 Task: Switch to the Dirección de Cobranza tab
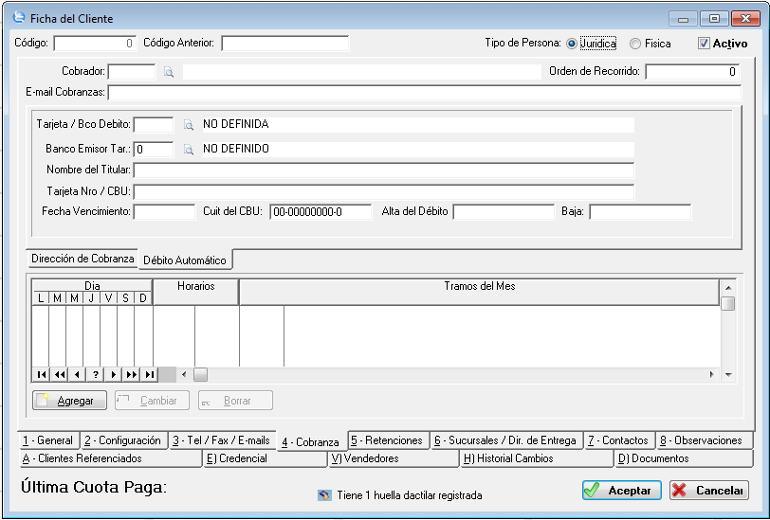click(82, 259)
